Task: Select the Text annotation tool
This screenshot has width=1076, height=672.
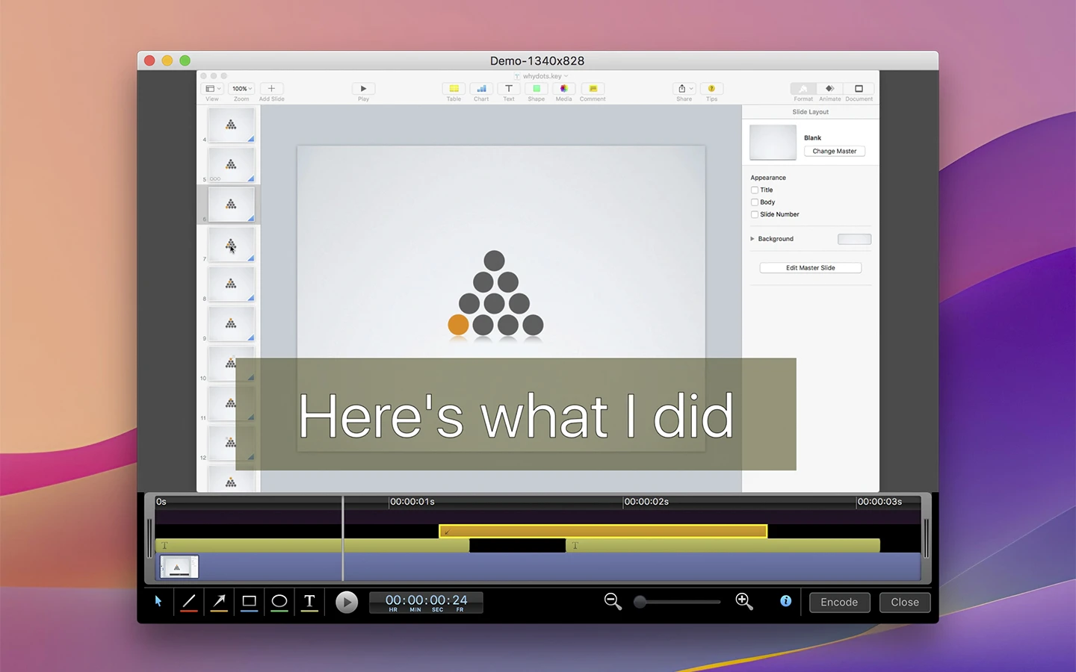Action: pyautogui.click(x=309, y=601)
